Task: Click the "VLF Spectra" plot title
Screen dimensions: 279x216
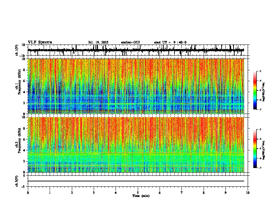Action: 40,42
